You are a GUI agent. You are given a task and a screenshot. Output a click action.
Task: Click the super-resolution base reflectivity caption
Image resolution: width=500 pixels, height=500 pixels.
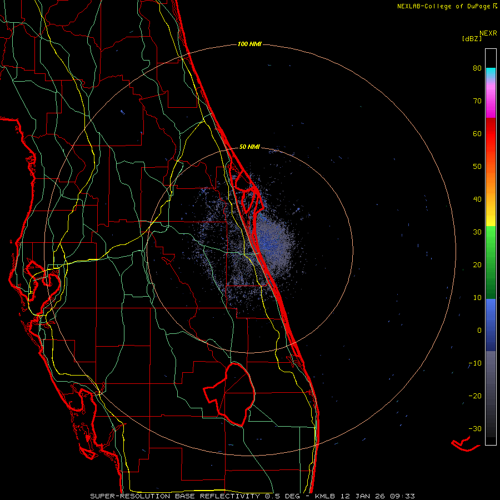click(252, 496)
